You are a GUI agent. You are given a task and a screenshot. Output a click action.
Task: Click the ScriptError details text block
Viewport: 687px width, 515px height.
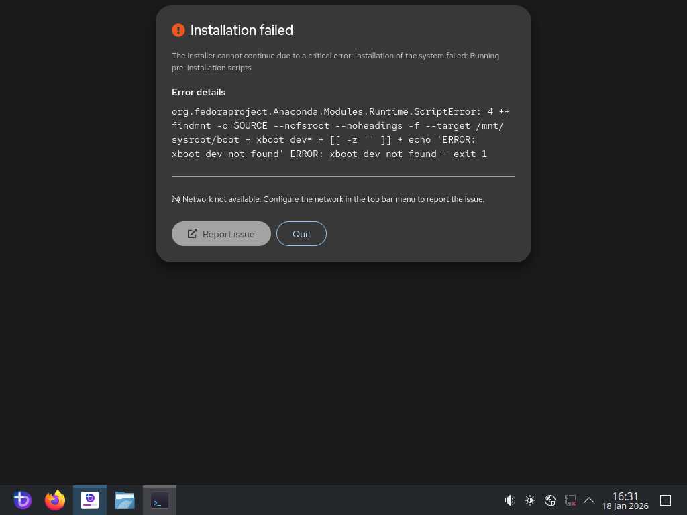(x=340, y=133)
